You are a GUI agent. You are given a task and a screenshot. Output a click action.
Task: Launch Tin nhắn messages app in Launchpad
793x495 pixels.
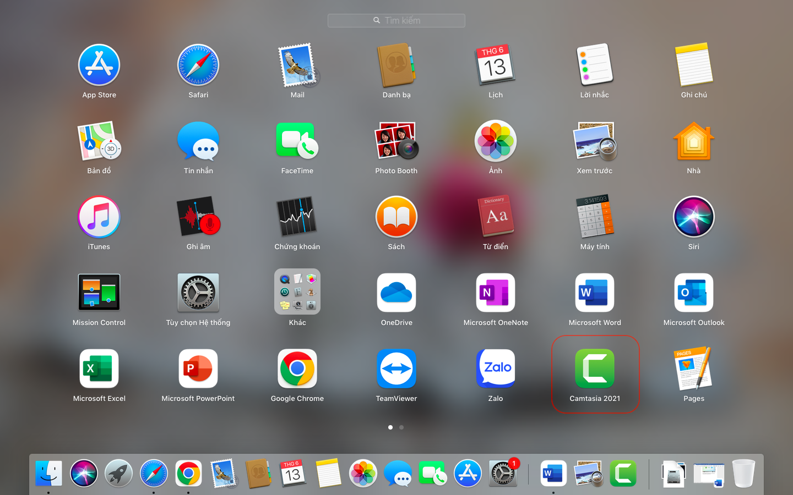198,141
